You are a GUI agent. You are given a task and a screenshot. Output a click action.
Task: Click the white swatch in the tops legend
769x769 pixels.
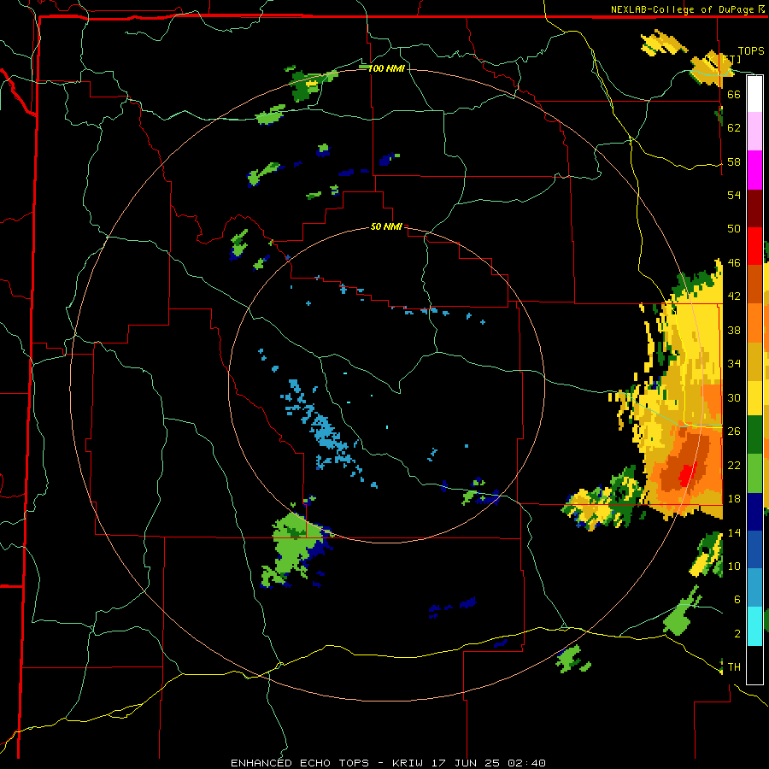[754, 94]
